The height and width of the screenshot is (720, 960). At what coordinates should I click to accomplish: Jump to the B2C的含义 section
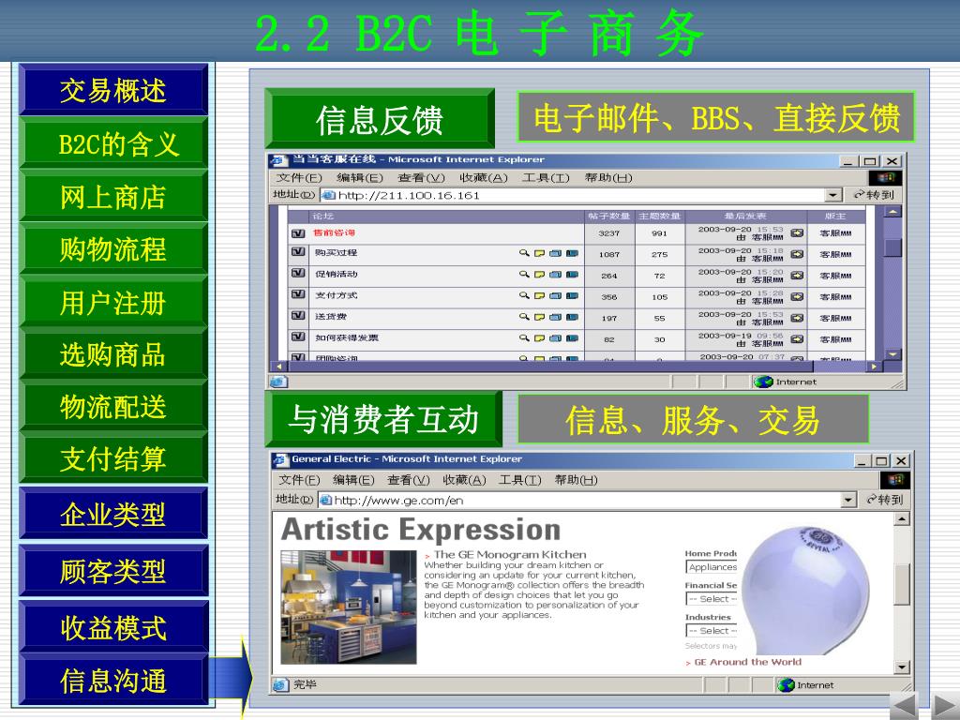pyautogui.click(x=113, y=143)
